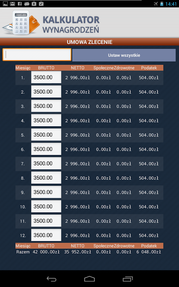Image resolution: width=179 pixels, height=287 pixels.
Task: Tap the picture notification icon in status bar
Action: click(5, 4)
